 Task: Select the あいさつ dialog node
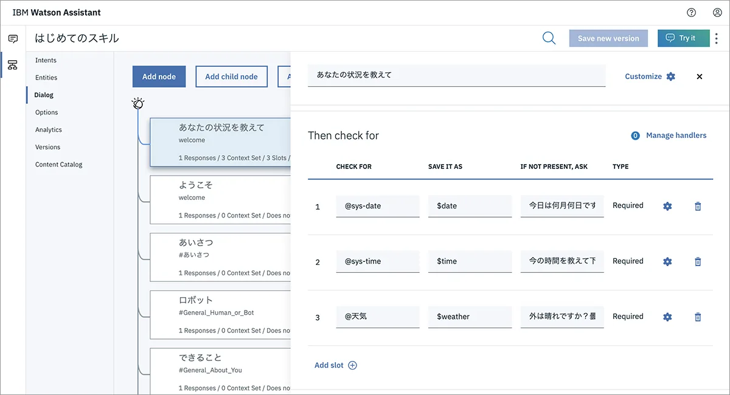[220, 257]
